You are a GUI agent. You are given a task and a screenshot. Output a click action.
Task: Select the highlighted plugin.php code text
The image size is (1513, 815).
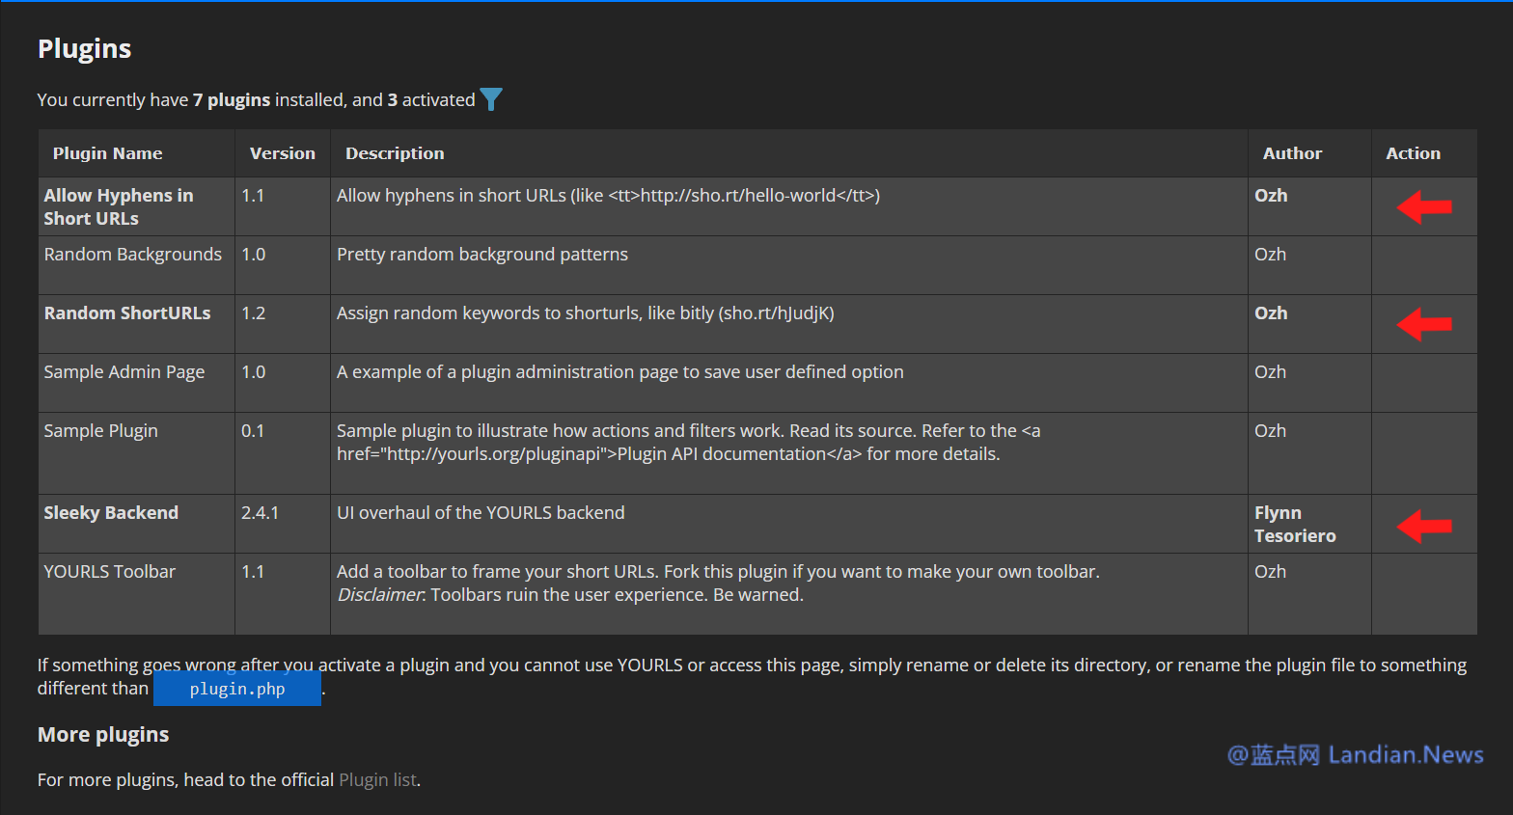pos(237,689)
